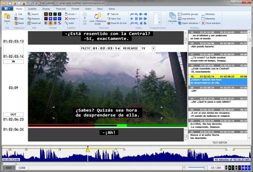Image resolution: width=253 pixels, height=172 pixels.
Task: Switch to EDIT mode at bottom
Action: [9, 167]
